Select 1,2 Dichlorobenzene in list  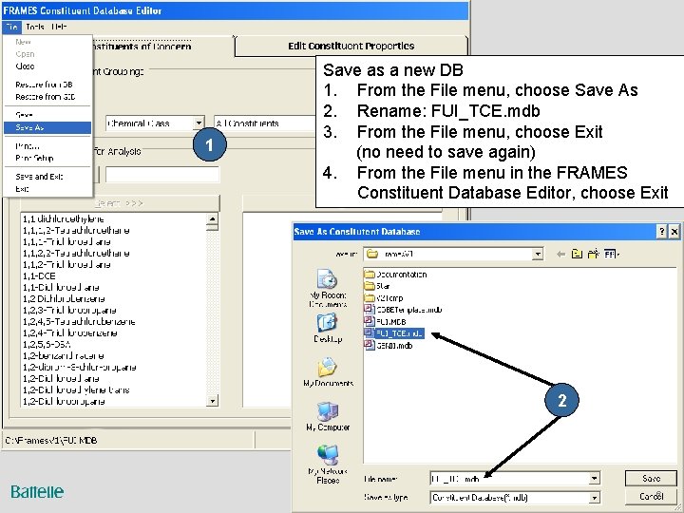click(64, 299)
